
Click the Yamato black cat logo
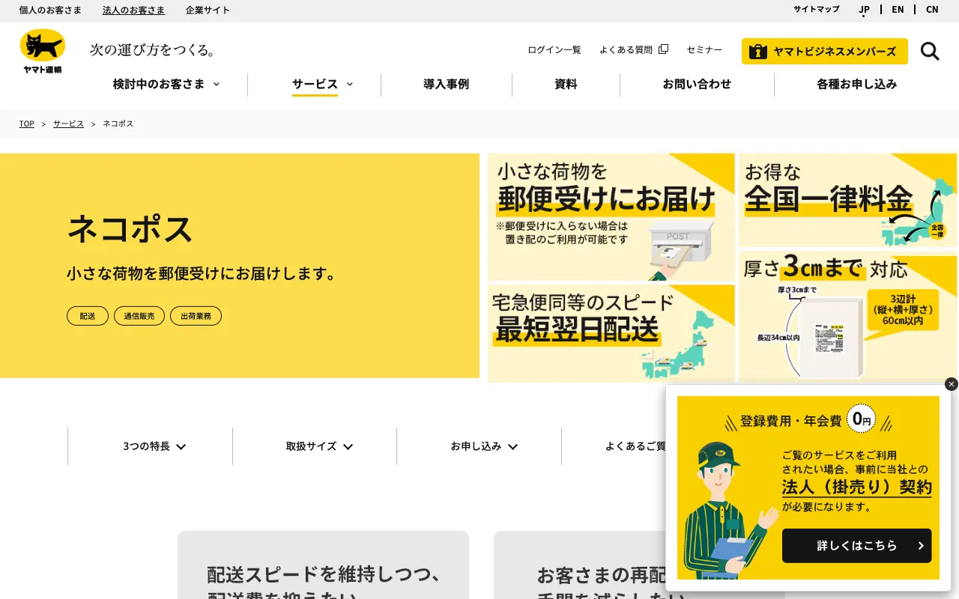click(x=43, y=51)
